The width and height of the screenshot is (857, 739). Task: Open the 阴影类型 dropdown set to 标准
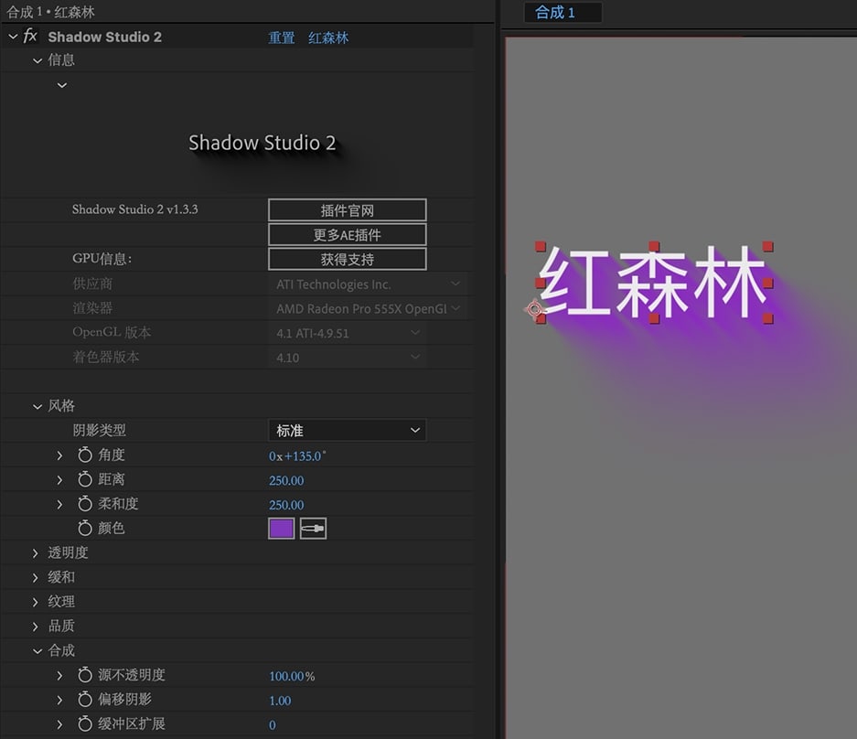pyautogui.click(x=347, y=430)
